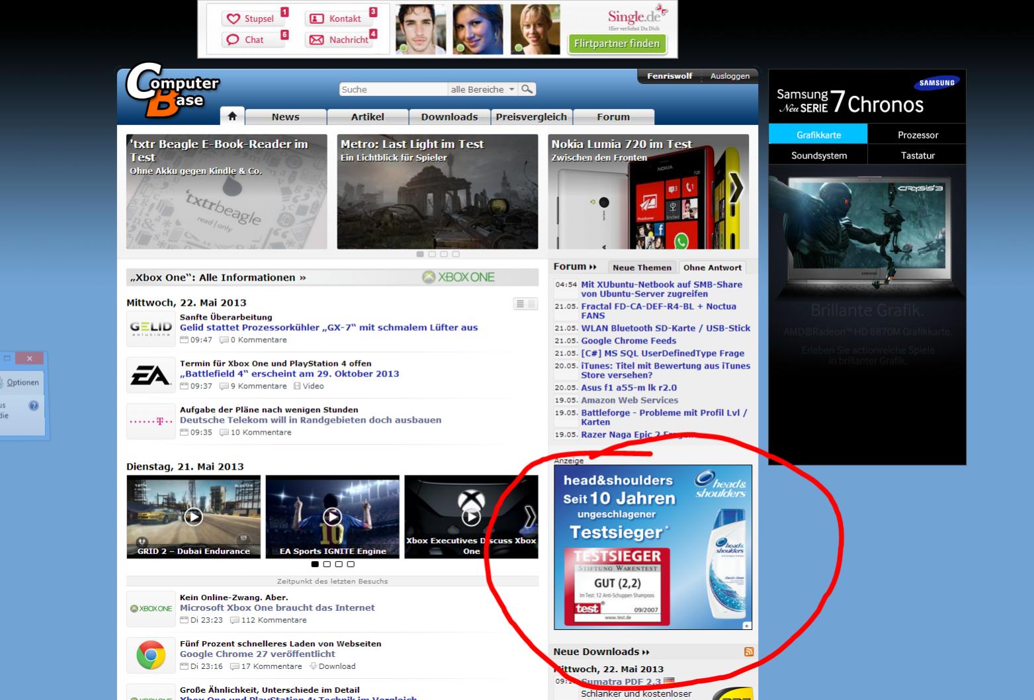
Task: Click the EA logo next to Battlefield 4 news
Action: point(151,375)
